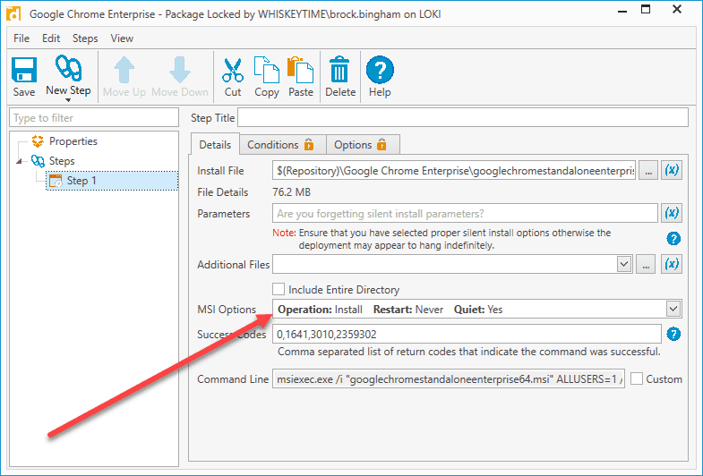Click the 76.2 MB file details text

click(291, 192)
